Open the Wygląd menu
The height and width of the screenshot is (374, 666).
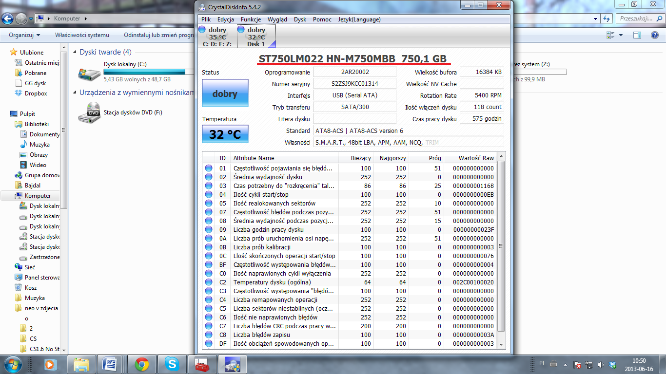[277, 19]
